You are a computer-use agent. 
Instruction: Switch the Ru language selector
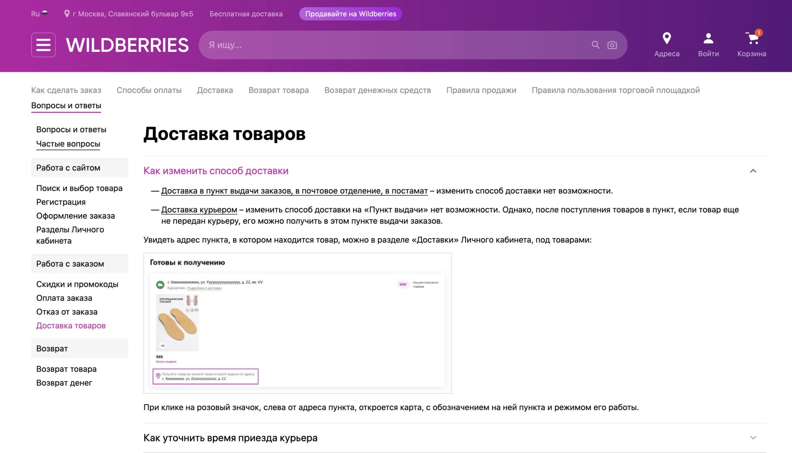[35, 14]
